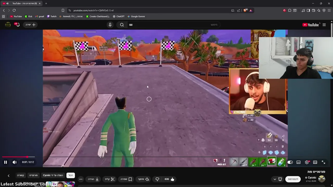The height and width of the screenshot is (187, 333).
Task: Select the קשורים filter chip
Action: [21, 175]
